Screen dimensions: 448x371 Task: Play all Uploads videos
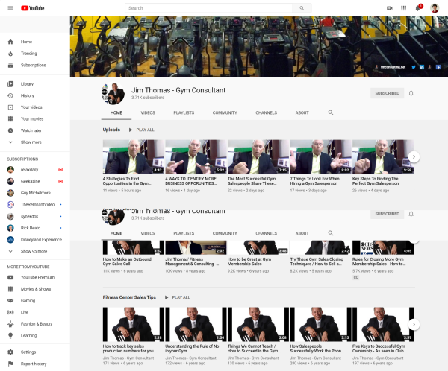point(141,130)
